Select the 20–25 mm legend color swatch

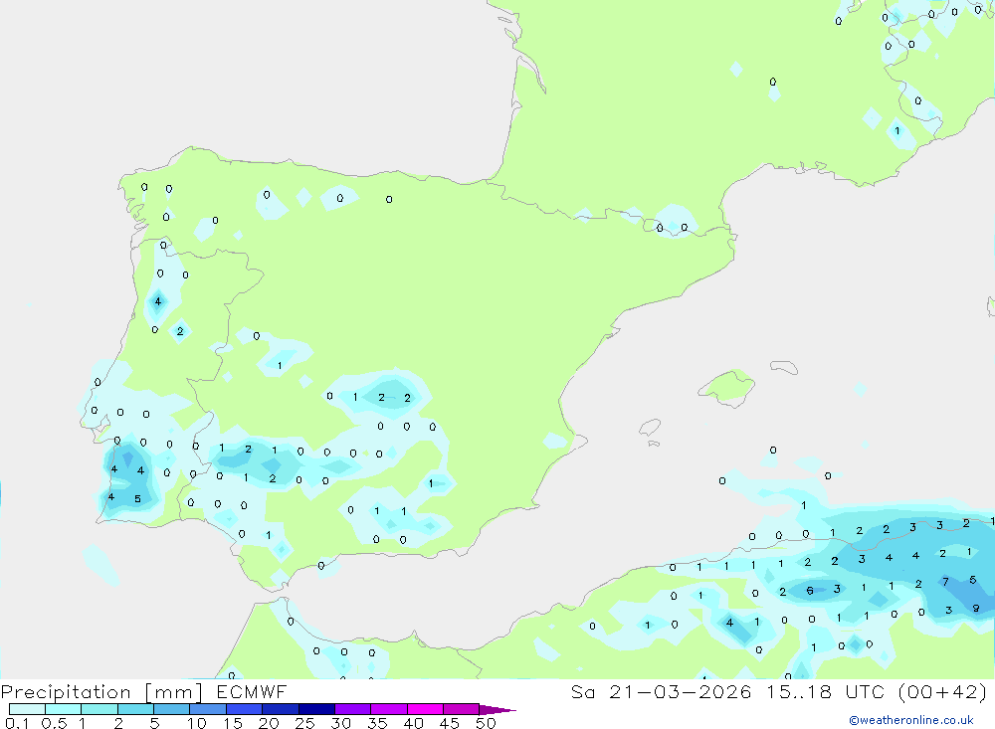tap(281, 709)
